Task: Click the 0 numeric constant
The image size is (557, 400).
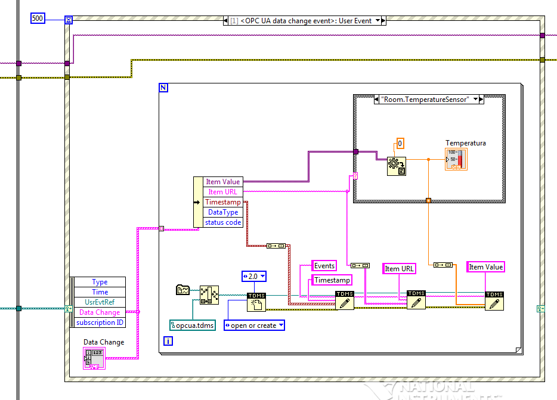Action: click(400, 143)
